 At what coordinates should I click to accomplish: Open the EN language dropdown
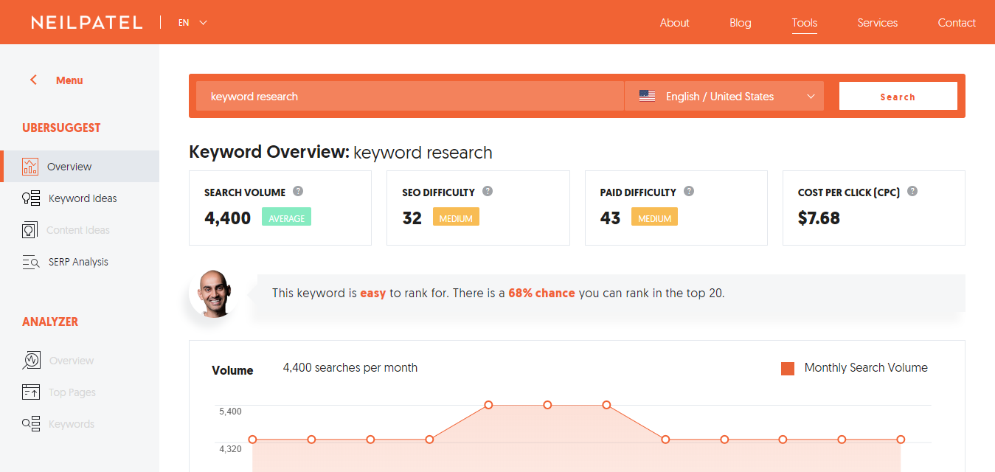193,23
